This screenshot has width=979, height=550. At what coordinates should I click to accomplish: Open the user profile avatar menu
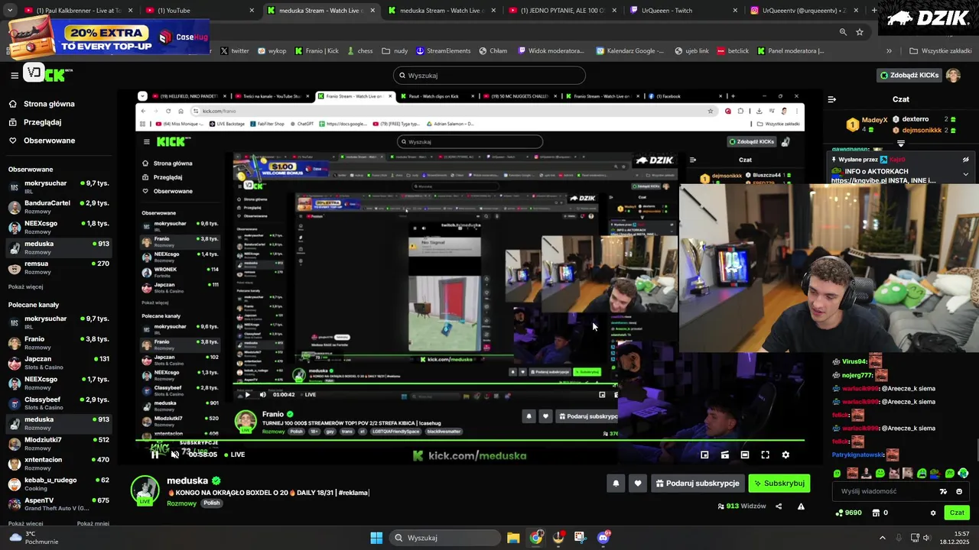(x=953, y=75)
